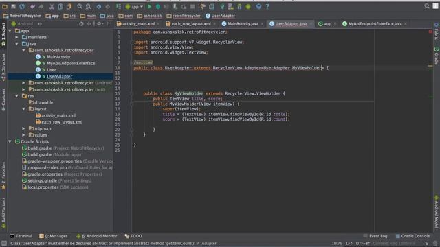Click the UTF-8 encoding status entry
This screenshot has width=440, height=247.
363,244
